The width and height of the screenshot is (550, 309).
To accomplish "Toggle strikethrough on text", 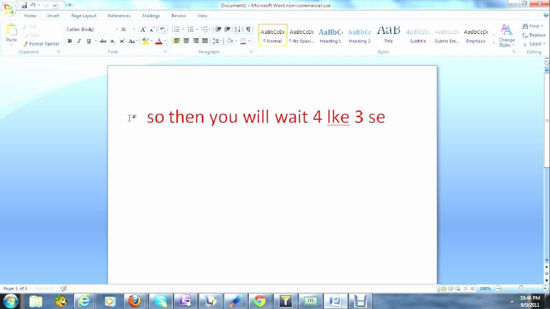I will coord(103,41).
